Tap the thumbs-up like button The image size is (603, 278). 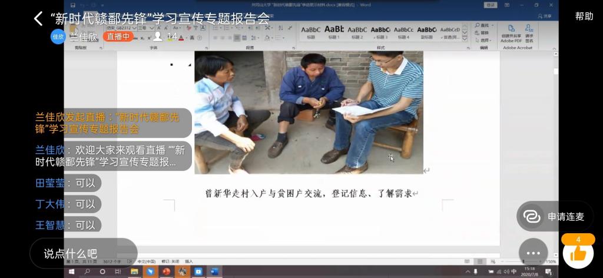578,253
